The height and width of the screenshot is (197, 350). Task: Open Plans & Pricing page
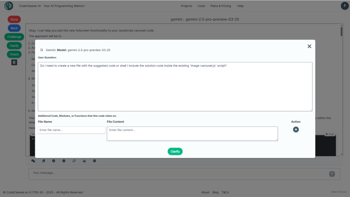point(221,6)
